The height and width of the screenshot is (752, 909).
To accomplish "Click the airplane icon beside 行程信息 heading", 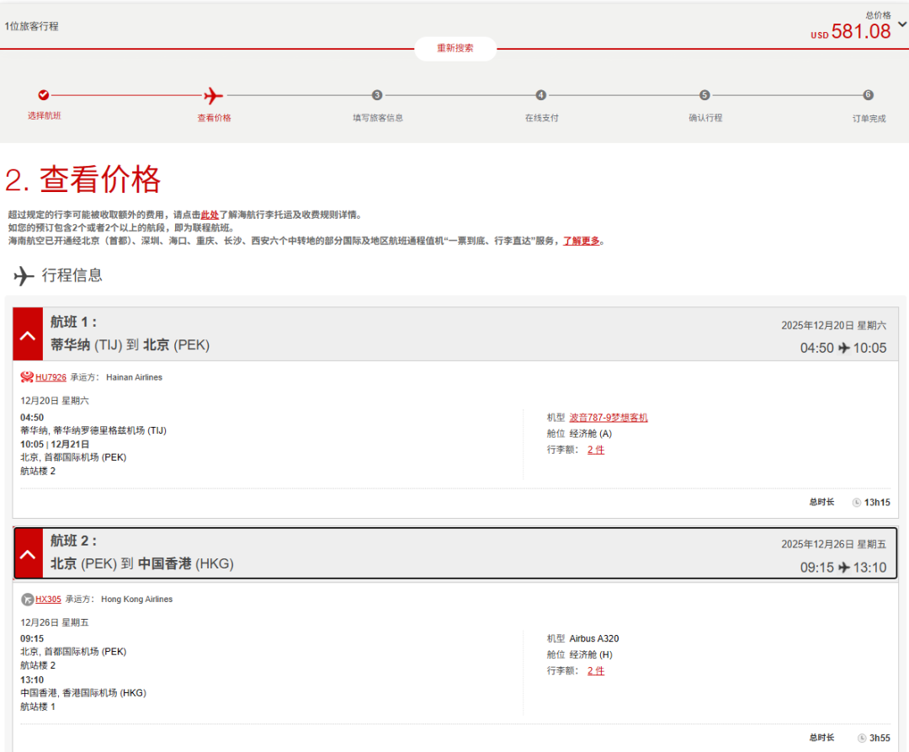I will point(24,275).
